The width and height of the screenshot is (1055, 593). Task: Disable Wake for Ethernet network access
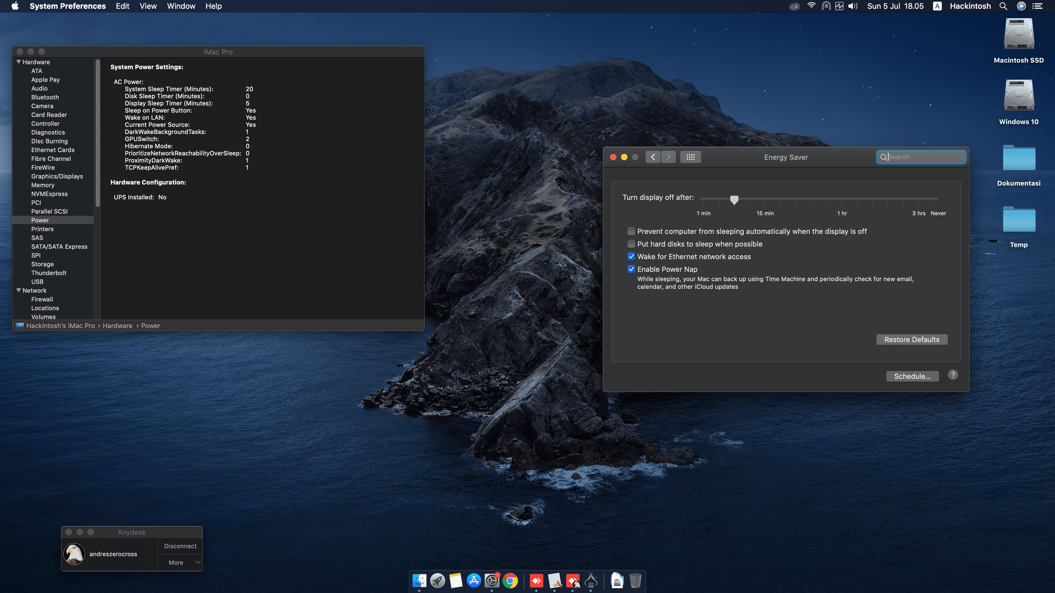[631, 257]
